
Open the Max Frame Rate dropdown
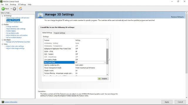[x=105, y=62]
